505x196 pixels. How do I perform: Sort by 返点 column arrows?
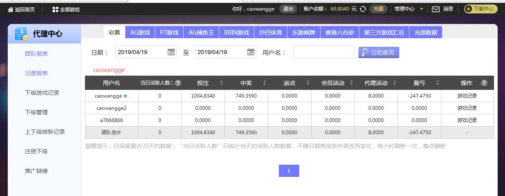pyautogui.click(x=308, y=83)
